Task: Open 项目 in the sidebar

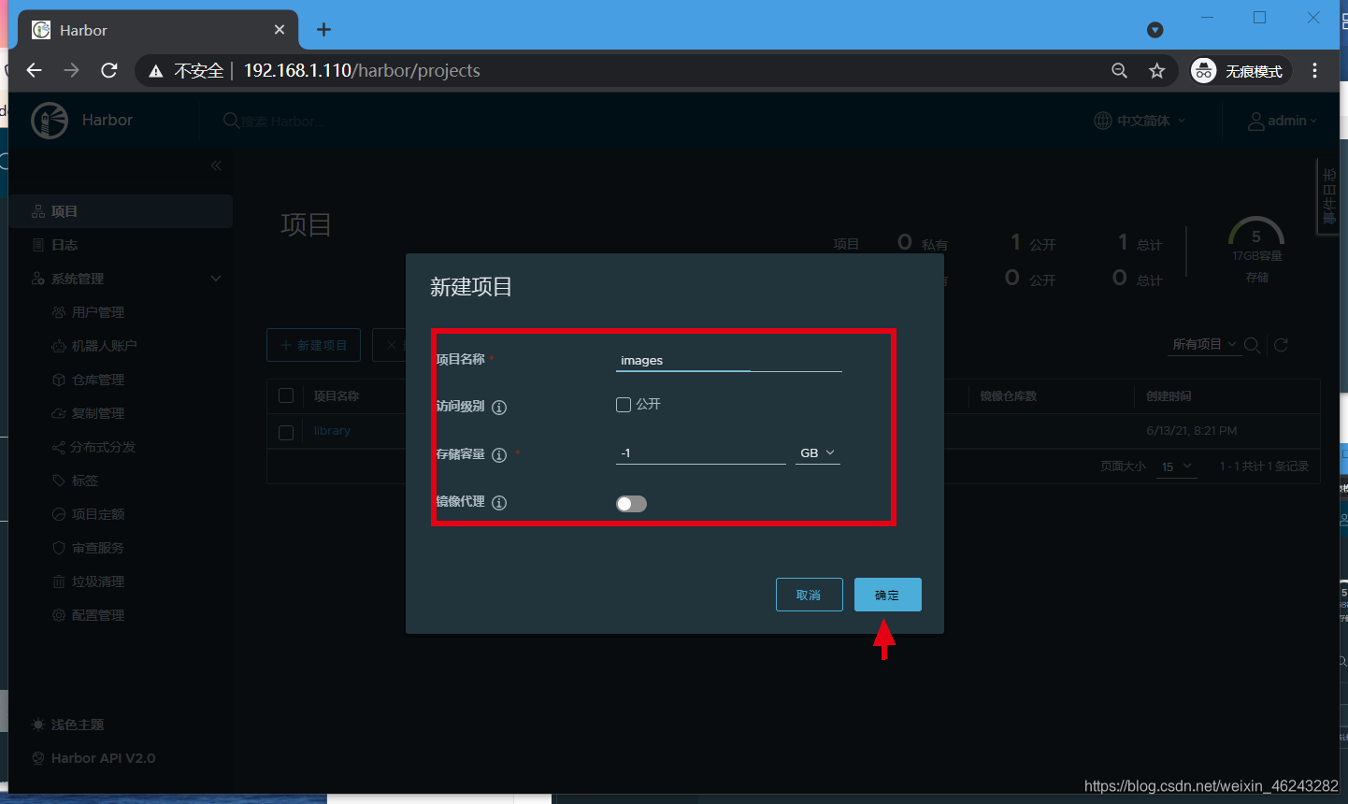Action: tap(120, 211)
